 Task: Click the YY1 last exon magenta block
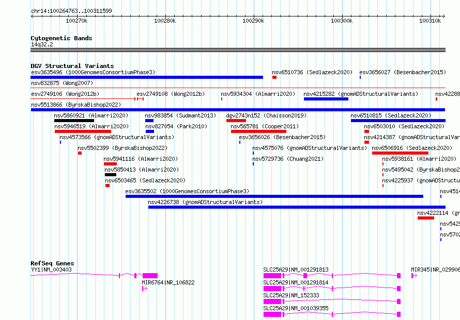point(150,276)
